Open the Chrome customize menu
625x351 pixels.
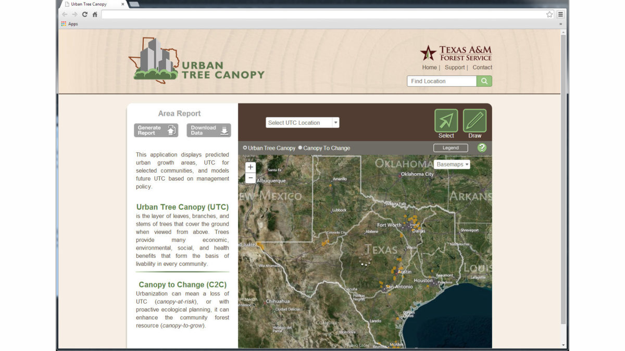tap(559, 15)
